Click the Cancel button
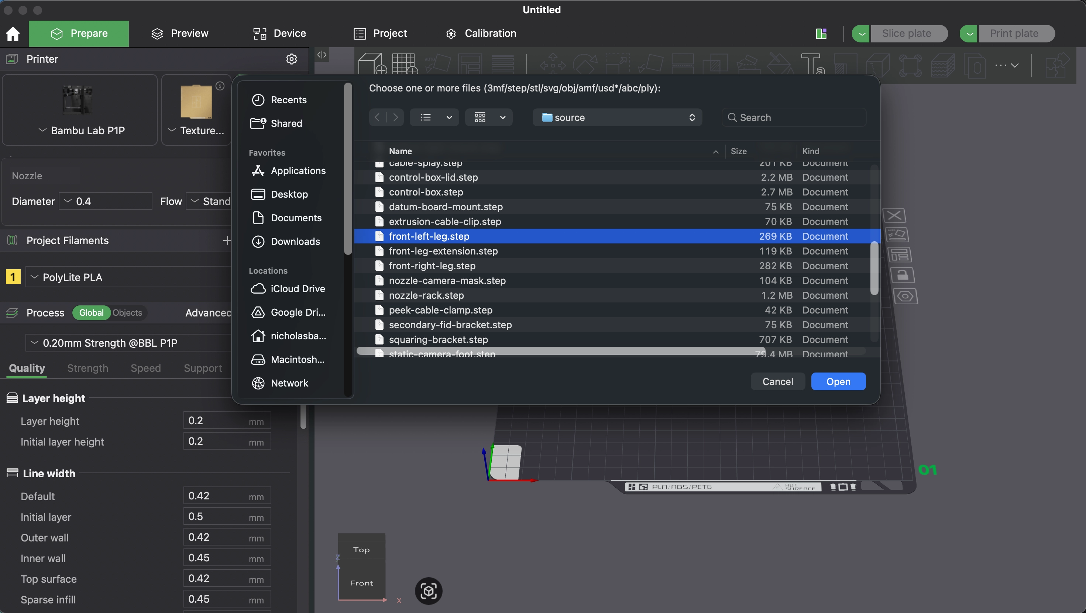The image size is (1086, 613). click(x=777, y=381)
